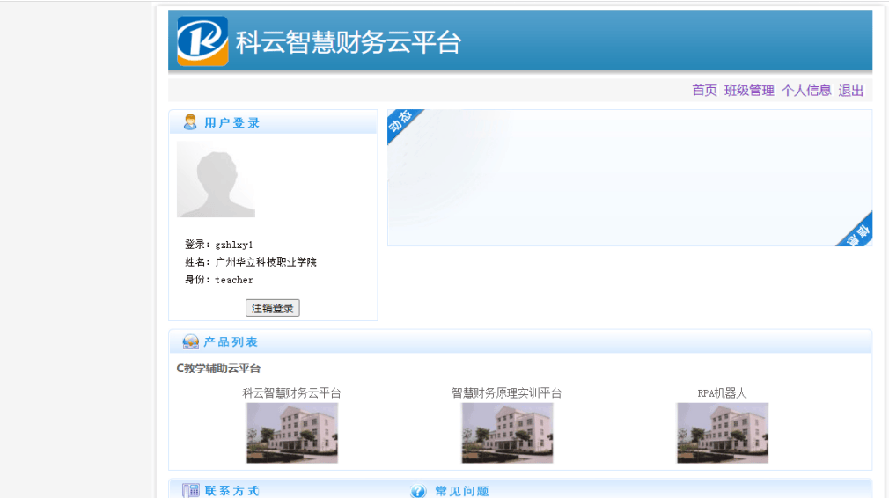This screenshot has height=498, width=889.
Task: Click the 用户登录 panel title
Action: coord(231,122)
